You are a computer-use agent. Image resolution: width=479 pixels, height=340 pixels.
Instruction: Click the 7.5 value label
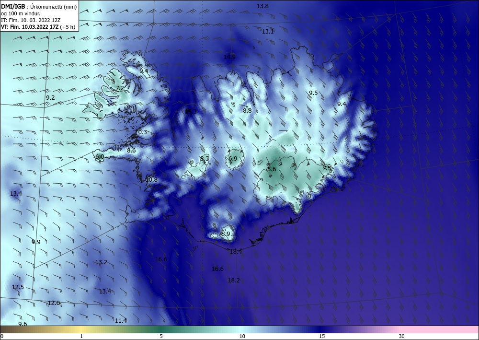coord(327,168)
